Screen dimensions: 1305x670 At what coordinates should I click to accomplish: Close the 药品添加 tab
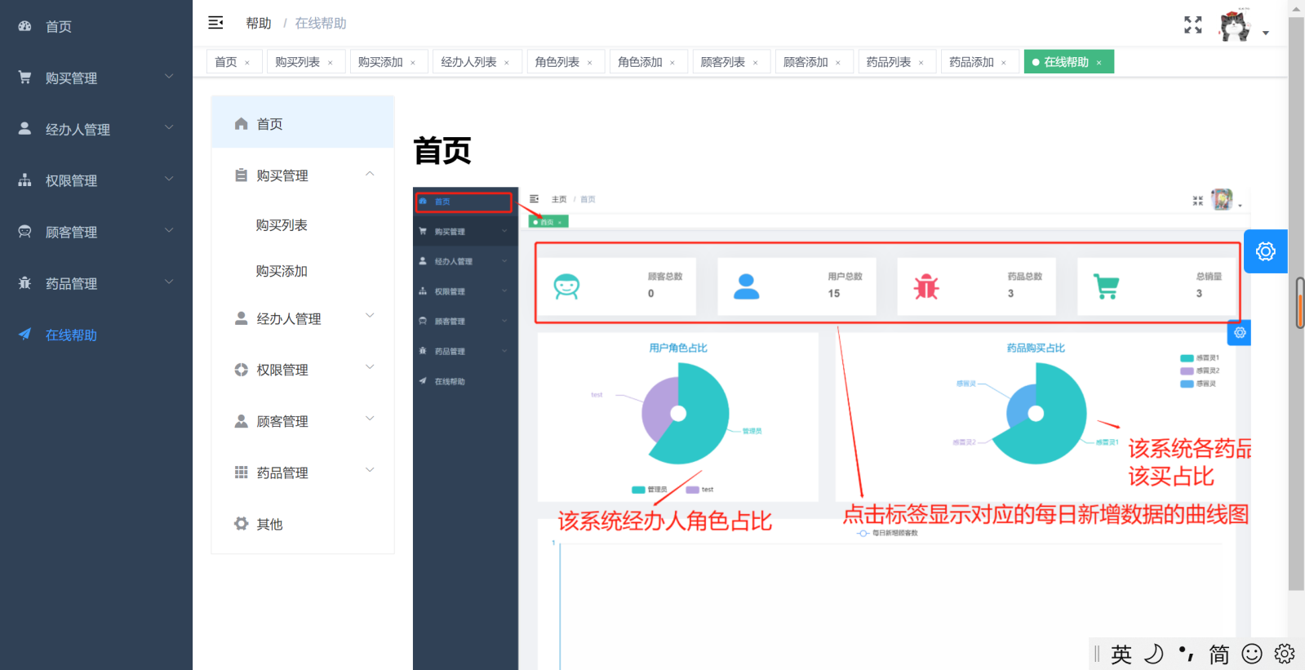(1004, 63)
